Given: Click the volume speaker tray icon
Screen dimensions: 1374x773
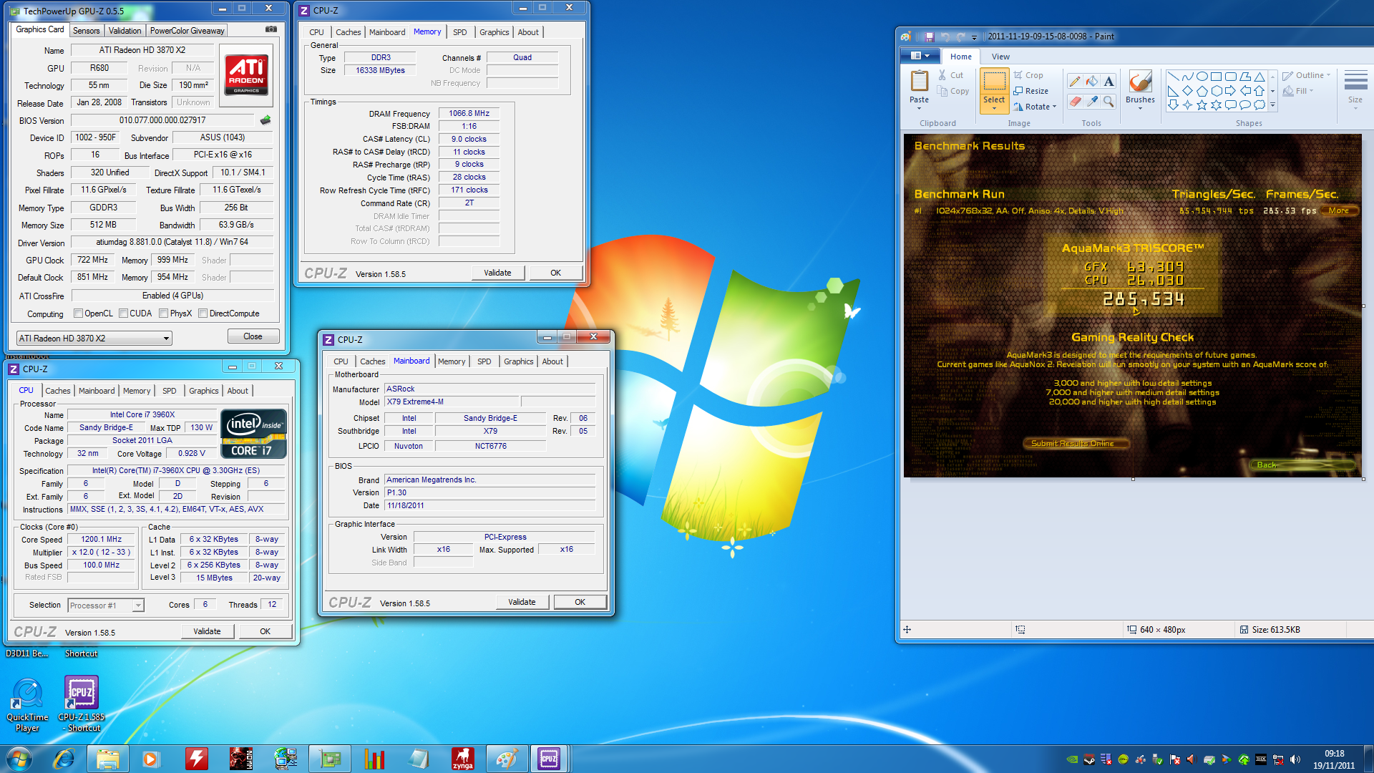Looking at the screenshot, I should 1295,759.
